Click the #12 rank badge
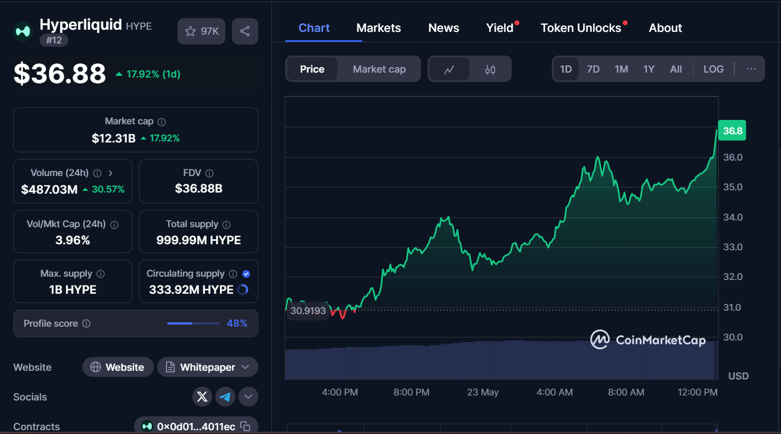This screenshot has height=434, width=781. (54, 40)
